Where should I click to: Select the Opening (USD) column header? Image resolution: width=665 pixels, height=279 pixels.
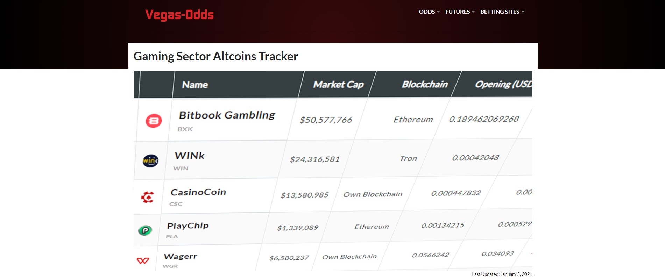(504, 84)
